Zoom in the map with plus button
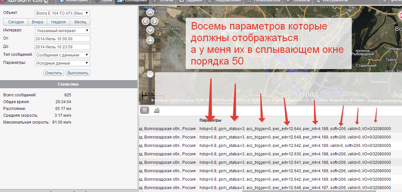This screenshot has width=402, height=192. [x=150, y=41]
